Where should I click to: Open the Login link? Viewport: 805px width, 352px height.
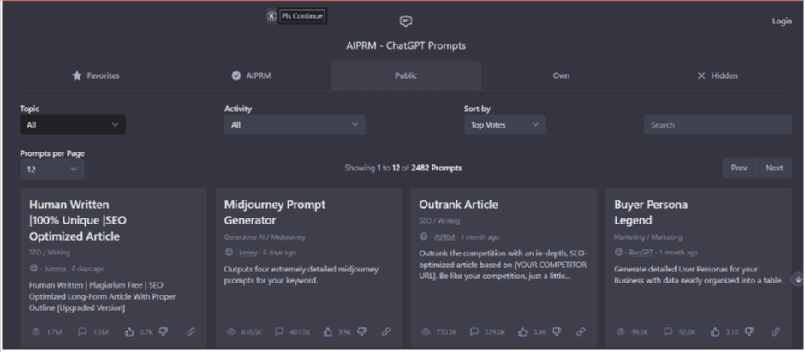pyautogui.click(x=782, y=21)
